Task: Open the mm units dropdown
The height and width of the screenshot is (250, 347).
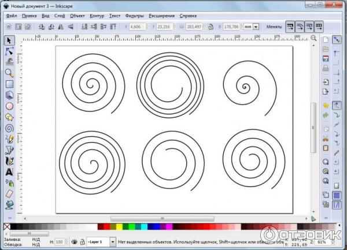Action: (x=252, y=27)
